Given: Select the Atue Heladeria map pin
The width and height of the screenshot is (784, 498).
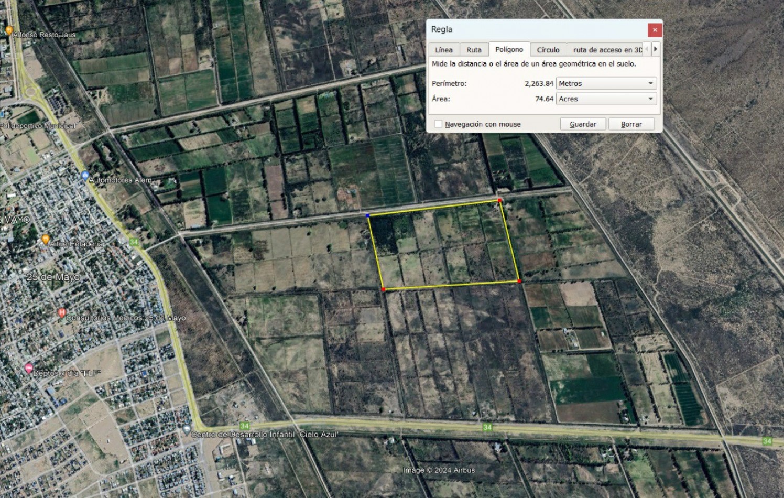Looking at the screenshot, I should (46, 240).
